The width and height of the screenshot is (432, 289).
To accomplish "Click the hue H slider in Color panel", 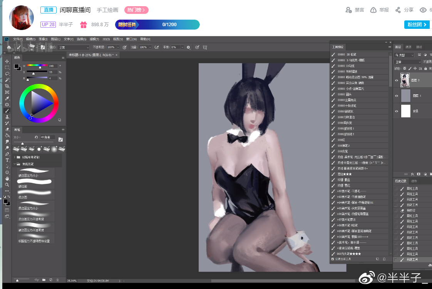I will pos(37,65).
